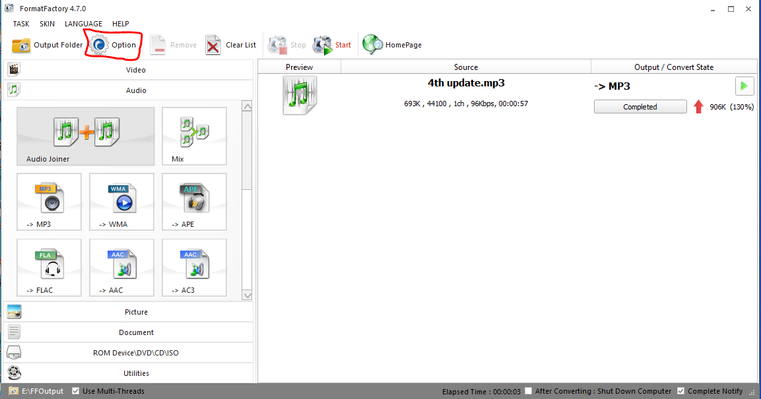Toggle Use Multi-Threads checkbox
Viewport: 761px width, 399px height.
pyautogui.click(x=76, y=391)
